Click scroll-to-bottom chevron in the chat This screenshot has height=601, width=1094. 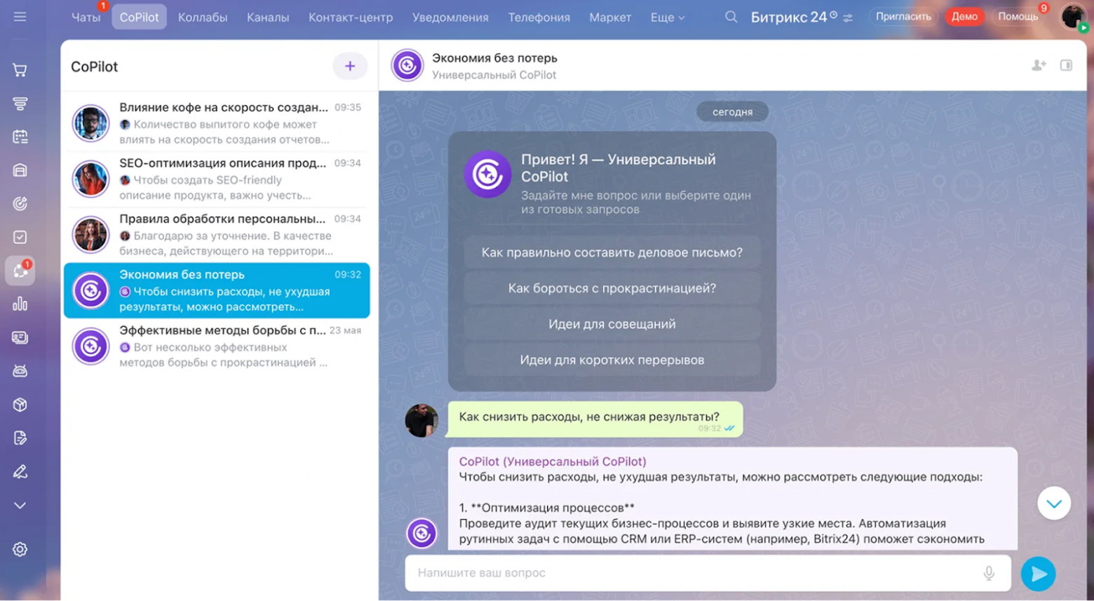click(x=1053, y=503)
